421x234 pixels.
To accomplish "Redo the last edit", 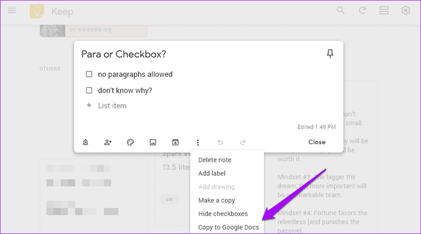I will (242, 142).
